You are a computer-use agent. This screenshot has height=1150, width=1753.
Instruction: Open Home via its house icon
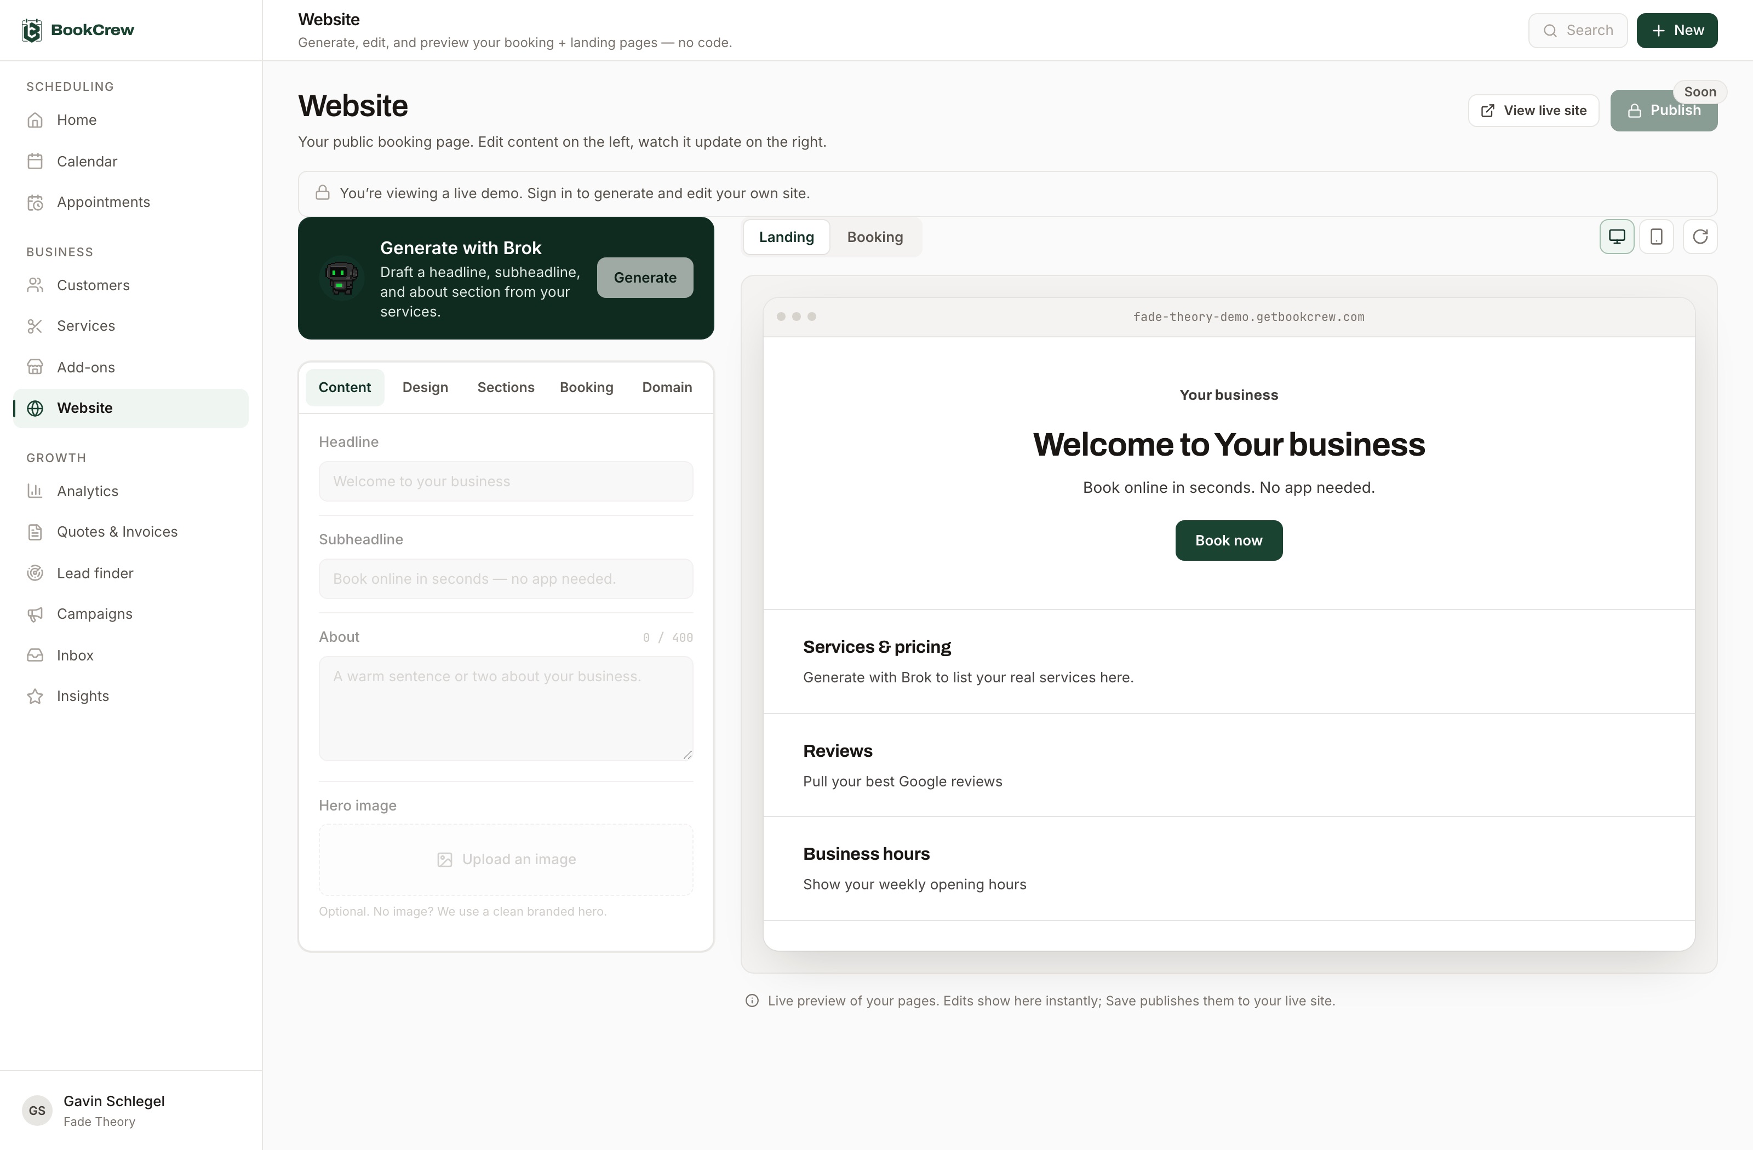35,120
